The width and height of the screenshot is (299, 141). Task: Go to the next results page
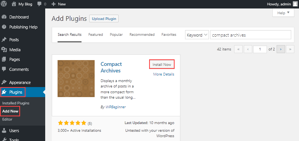click(x=281, y=49)
